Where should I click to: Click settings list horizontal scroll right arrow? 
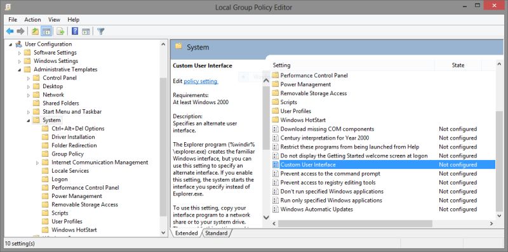[491, 223]
